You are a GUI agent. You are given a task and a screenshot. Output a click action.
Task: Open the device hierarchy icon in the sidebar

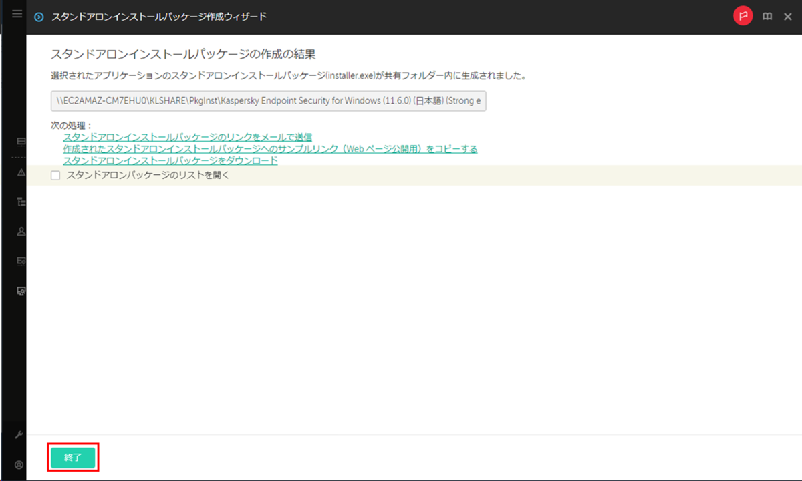20,202
